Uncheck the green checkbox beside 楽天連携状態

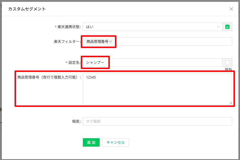click(x=227, y=27)
